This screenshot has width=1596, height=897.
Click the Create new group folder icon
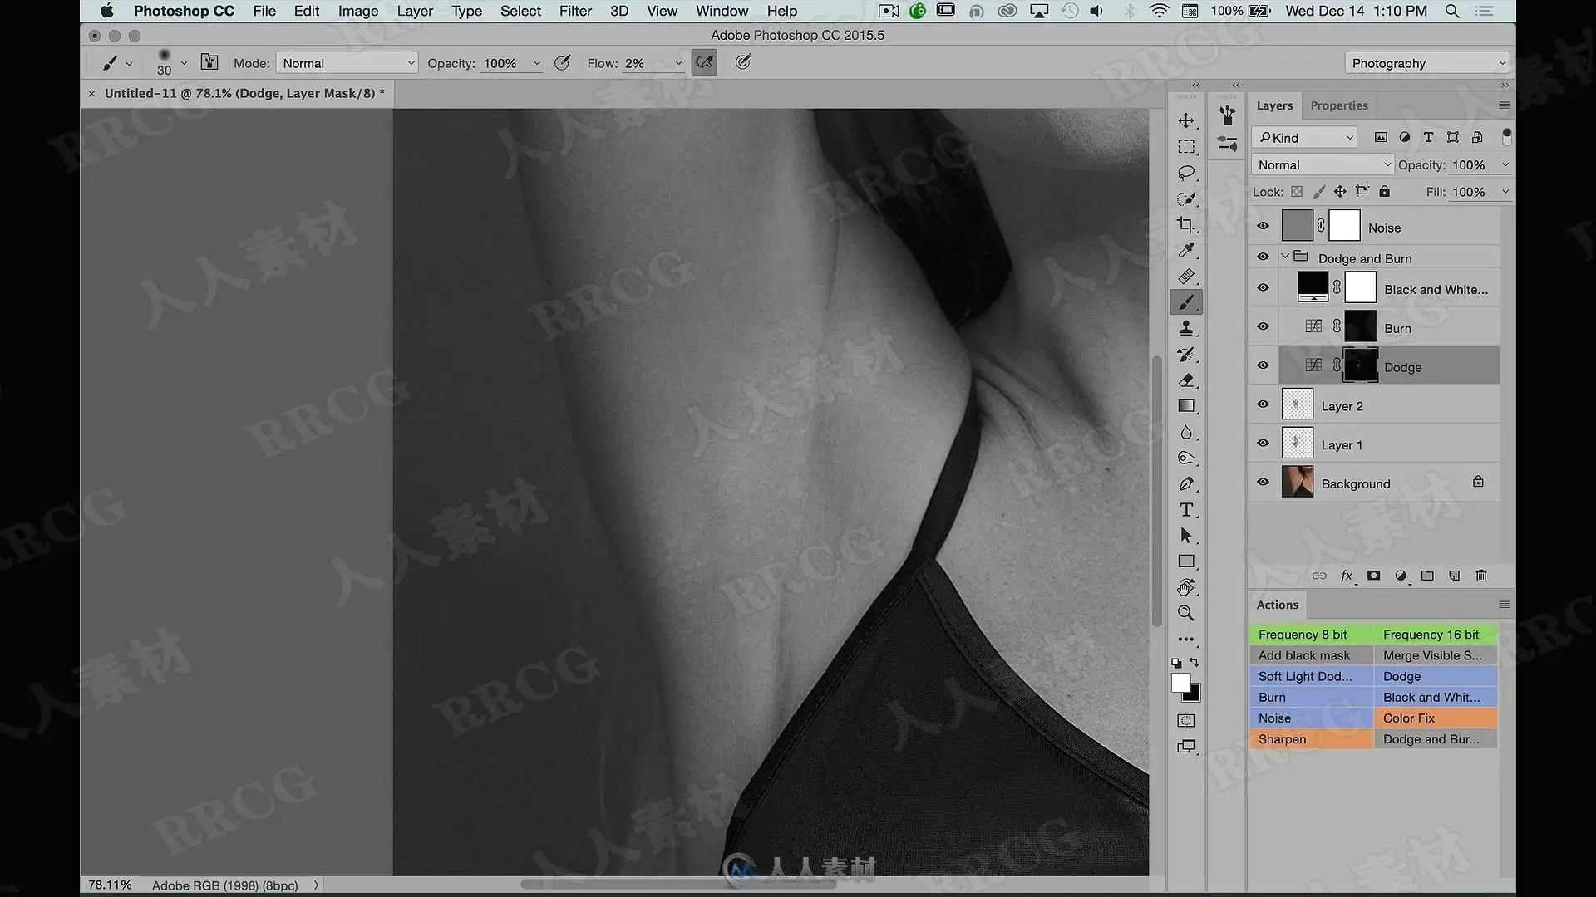[x=1427, y=576]
